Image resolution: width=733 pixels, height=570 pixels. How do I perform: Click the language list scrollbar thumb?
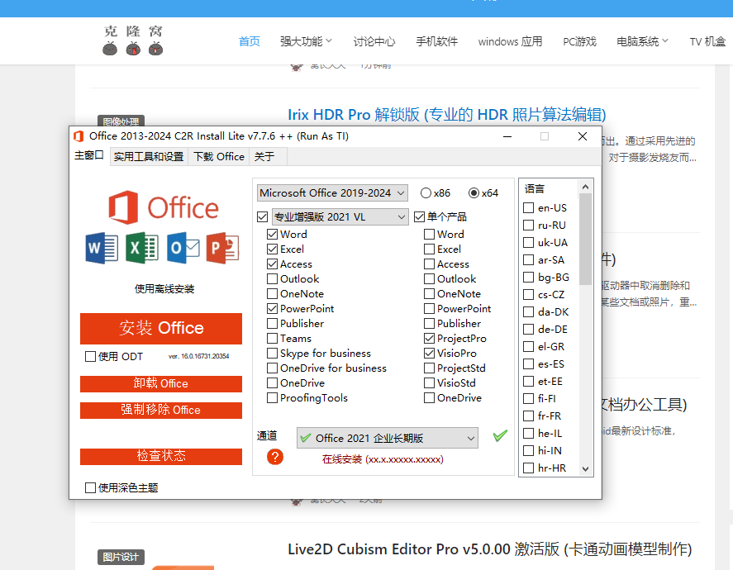pyautogui.click(x=585, y=240)
